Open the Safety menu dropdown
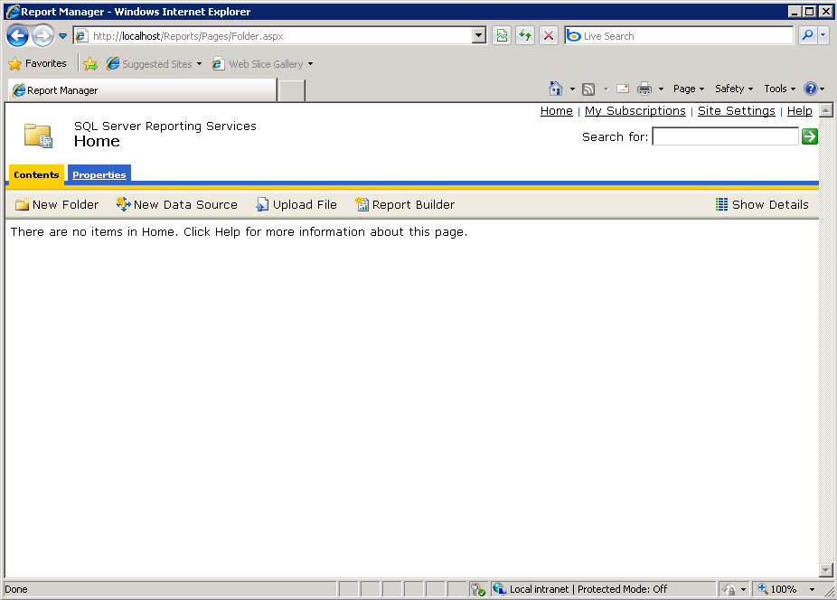The width and height of the screenshot is (837, 600). pyautogui.click(x=734, y=89)
